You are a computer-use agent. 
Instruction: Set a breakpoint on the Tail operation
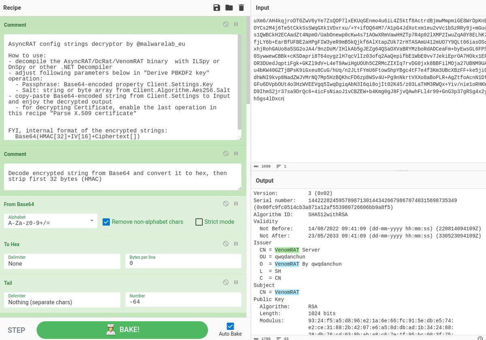[x=236, y=282]
